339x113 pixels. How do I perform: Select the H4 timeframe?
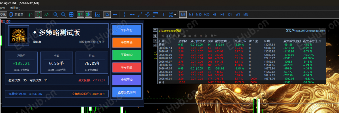(222, 14)
